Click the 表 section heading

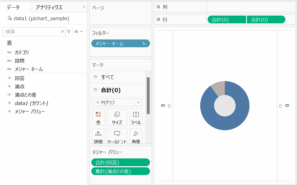click(9, 43)
